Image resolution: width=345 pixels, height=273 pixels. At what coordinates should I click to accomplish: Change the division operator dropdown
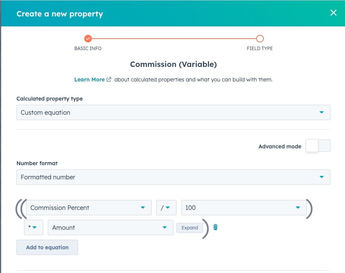[166, 208]
